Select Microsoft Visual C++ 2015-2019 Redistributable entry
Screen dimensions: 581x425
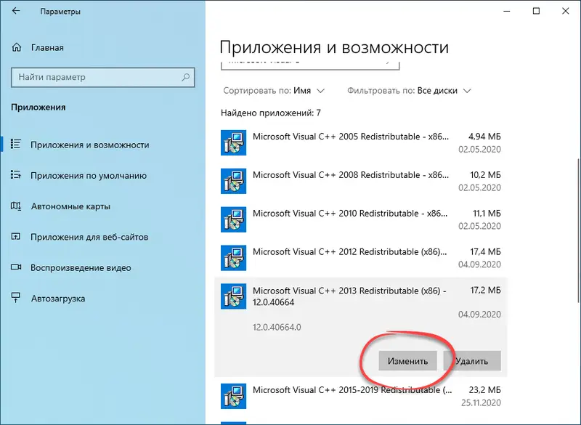click(360, 396)
